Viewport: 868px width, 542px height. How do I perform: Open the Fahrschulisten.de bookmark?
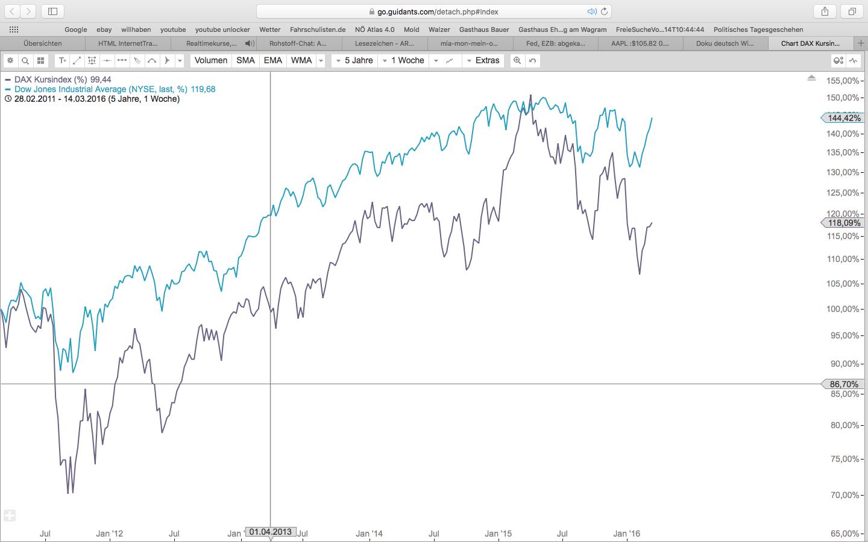pyautogui.click(x=318, y=30)
